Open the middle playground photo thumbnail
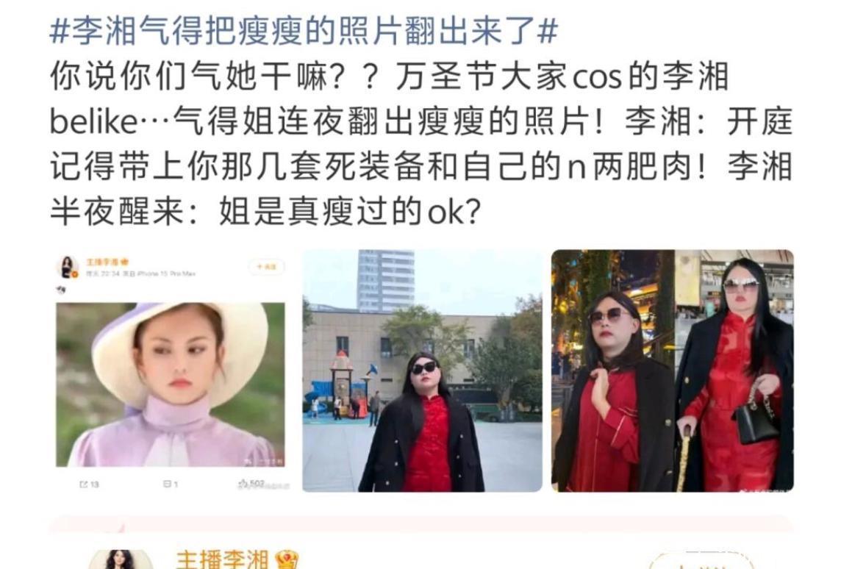This screenshot has width=841, height=569. tap(422, 371)
